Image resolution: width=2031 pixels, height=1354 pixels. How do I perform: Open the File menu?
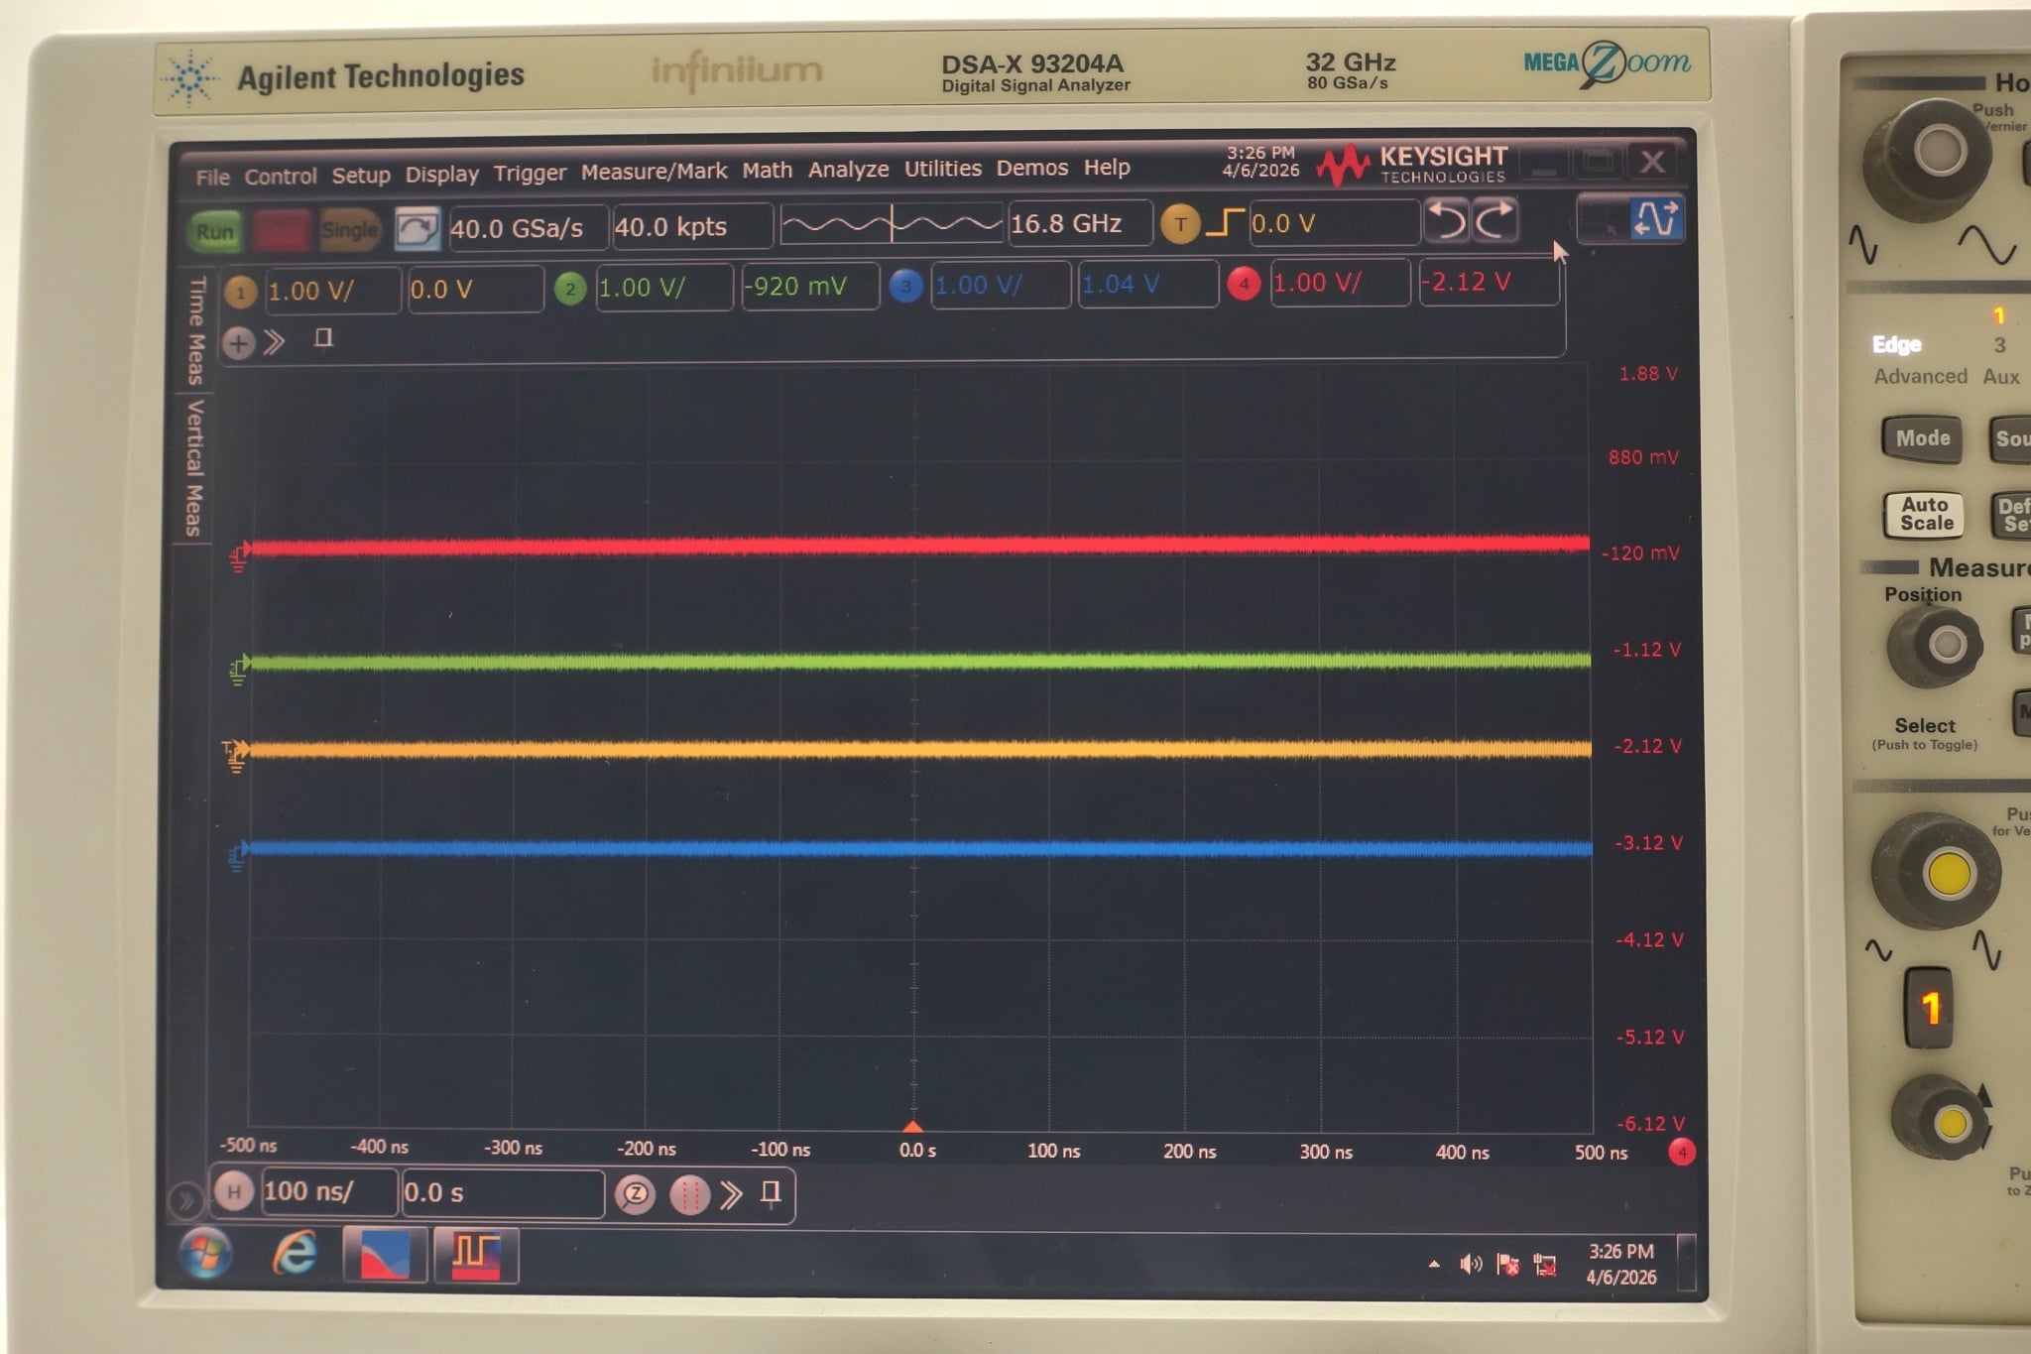coord(213,178)
